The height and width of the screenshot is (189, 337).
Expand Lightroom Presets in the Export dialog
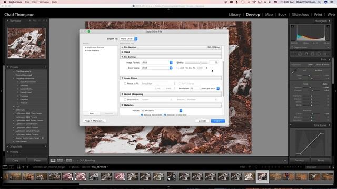coord(86,47)
